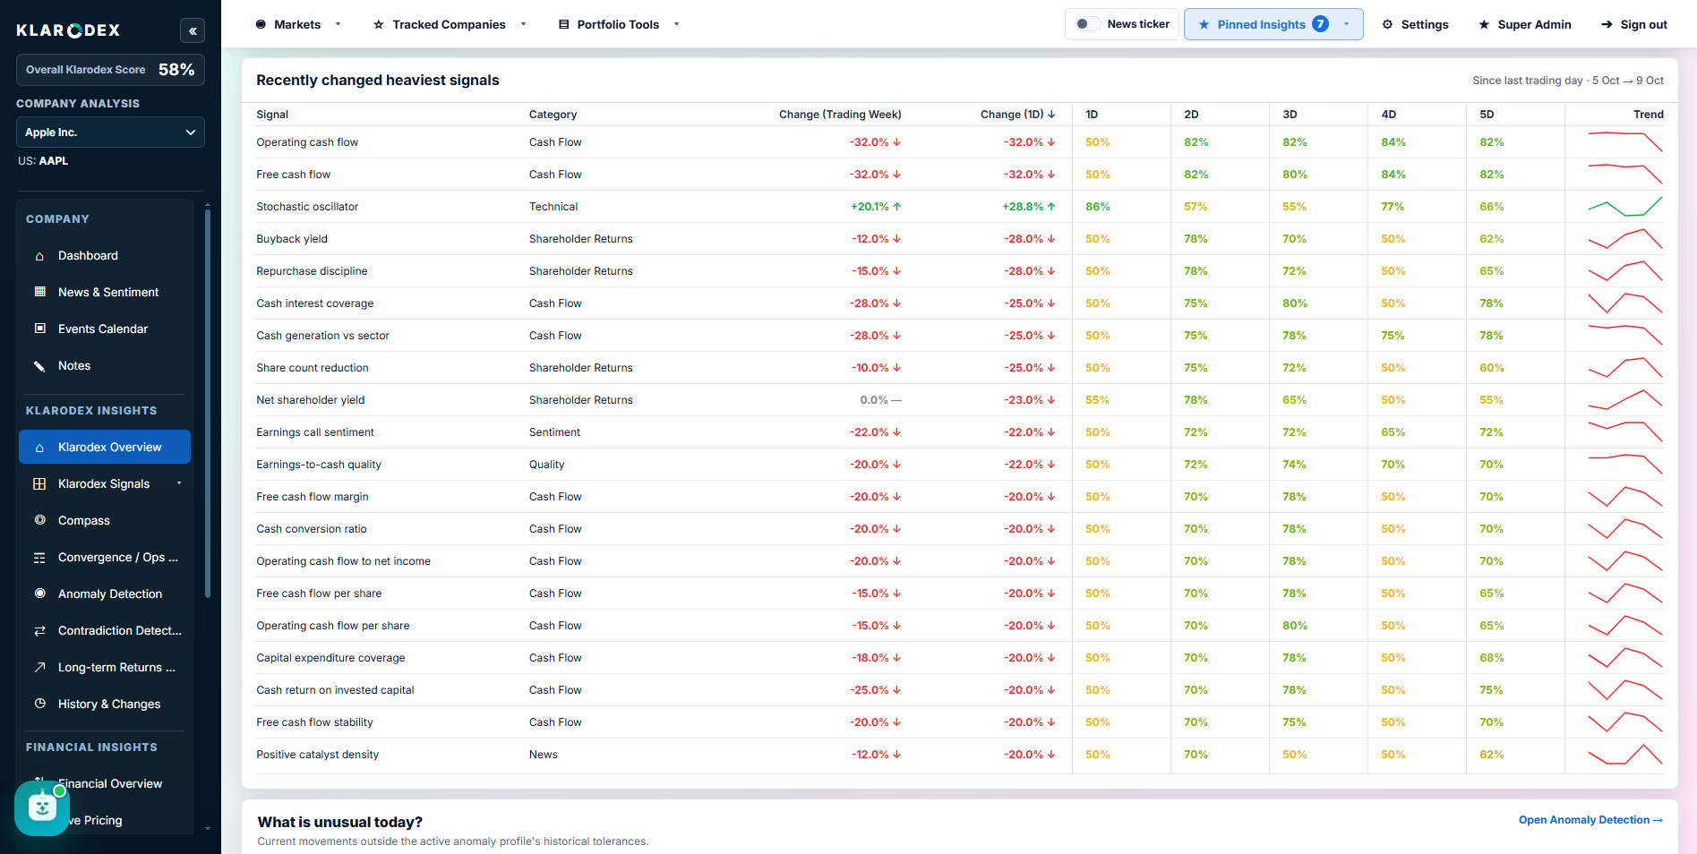Click the Earnings call sentiment signal

click(x=315, y=432)
